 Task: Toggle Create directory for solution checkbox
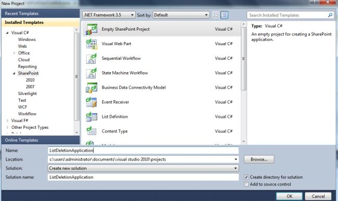click(246, 177)
